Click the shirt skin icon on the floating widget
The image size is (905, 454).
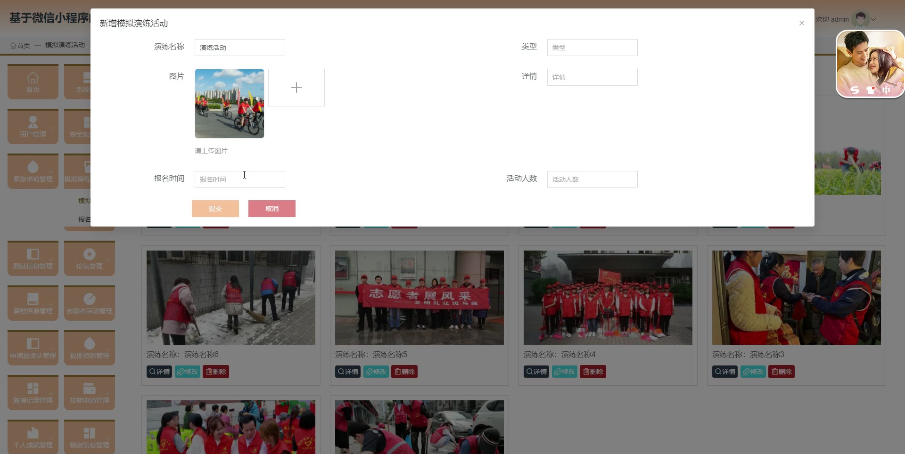click(x=871, y=90)
